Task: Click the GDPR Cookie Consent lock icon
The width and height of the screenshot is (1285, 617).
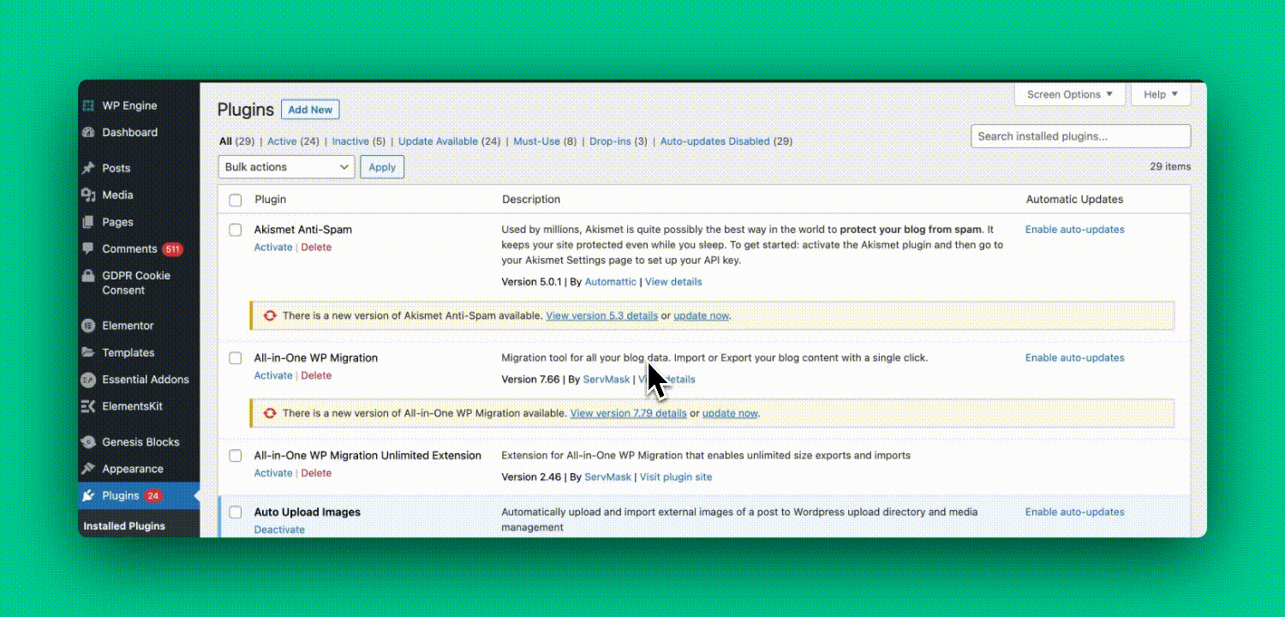Action: [87, 276]
